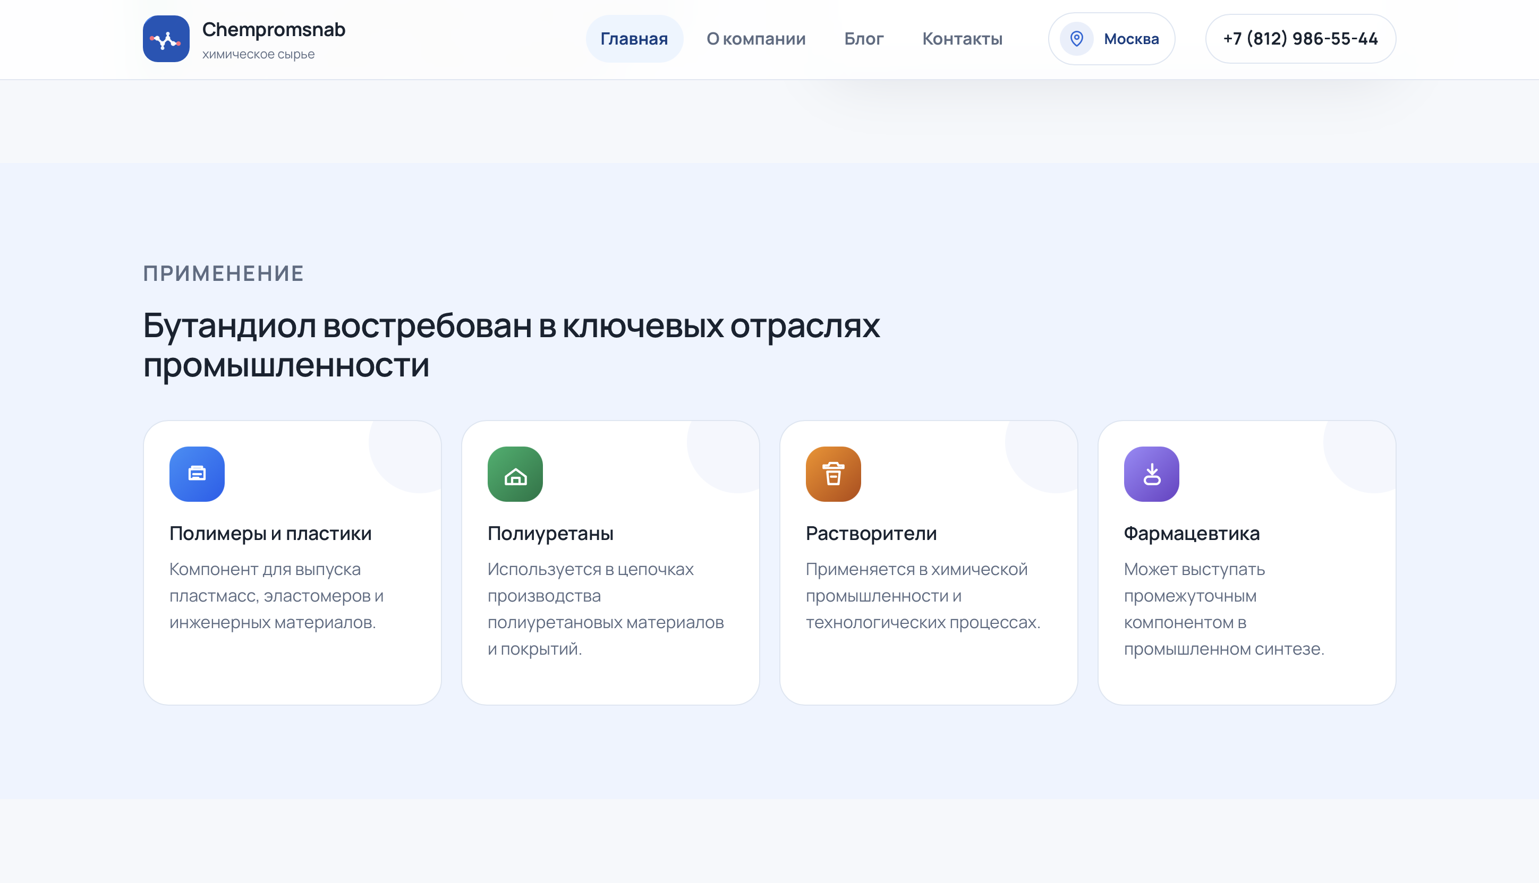This screenshot has height=883, width=1539.
Task: Click the green Полиуретаны house icon
Action: pyautogui.click(x=515, y=474)
